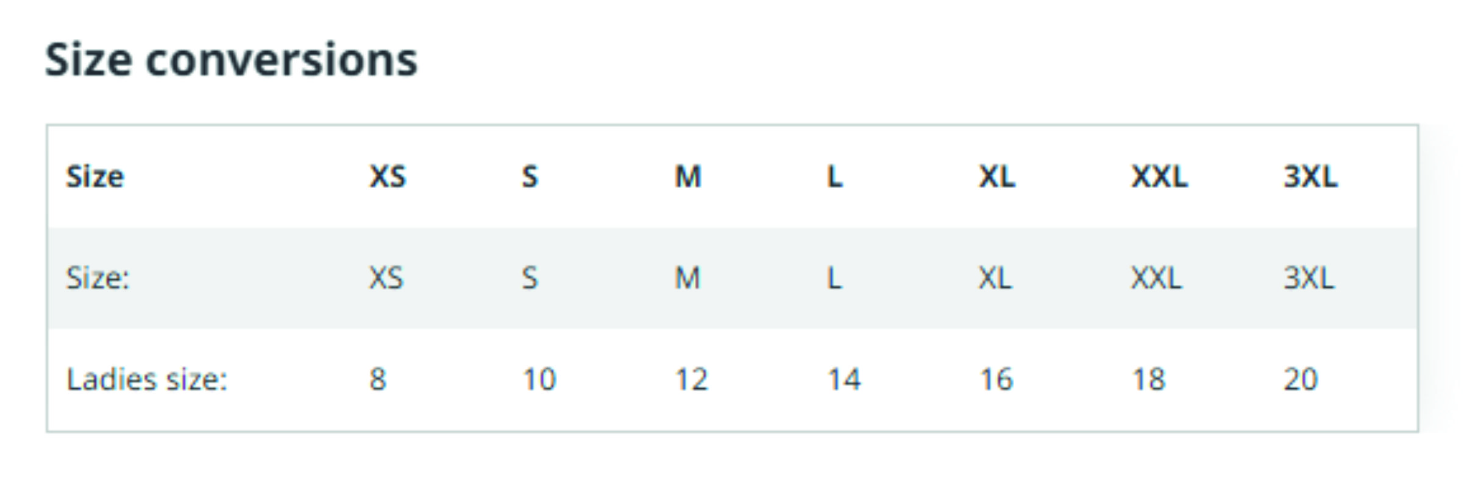Select the bold M header cell
Viewport: 1481px width, 499px height.
[688, 177]
